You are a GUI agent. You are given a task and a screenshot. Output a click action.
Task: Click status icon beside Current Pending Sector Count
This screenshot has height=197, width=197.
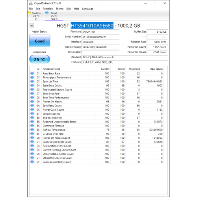point(32,150)
